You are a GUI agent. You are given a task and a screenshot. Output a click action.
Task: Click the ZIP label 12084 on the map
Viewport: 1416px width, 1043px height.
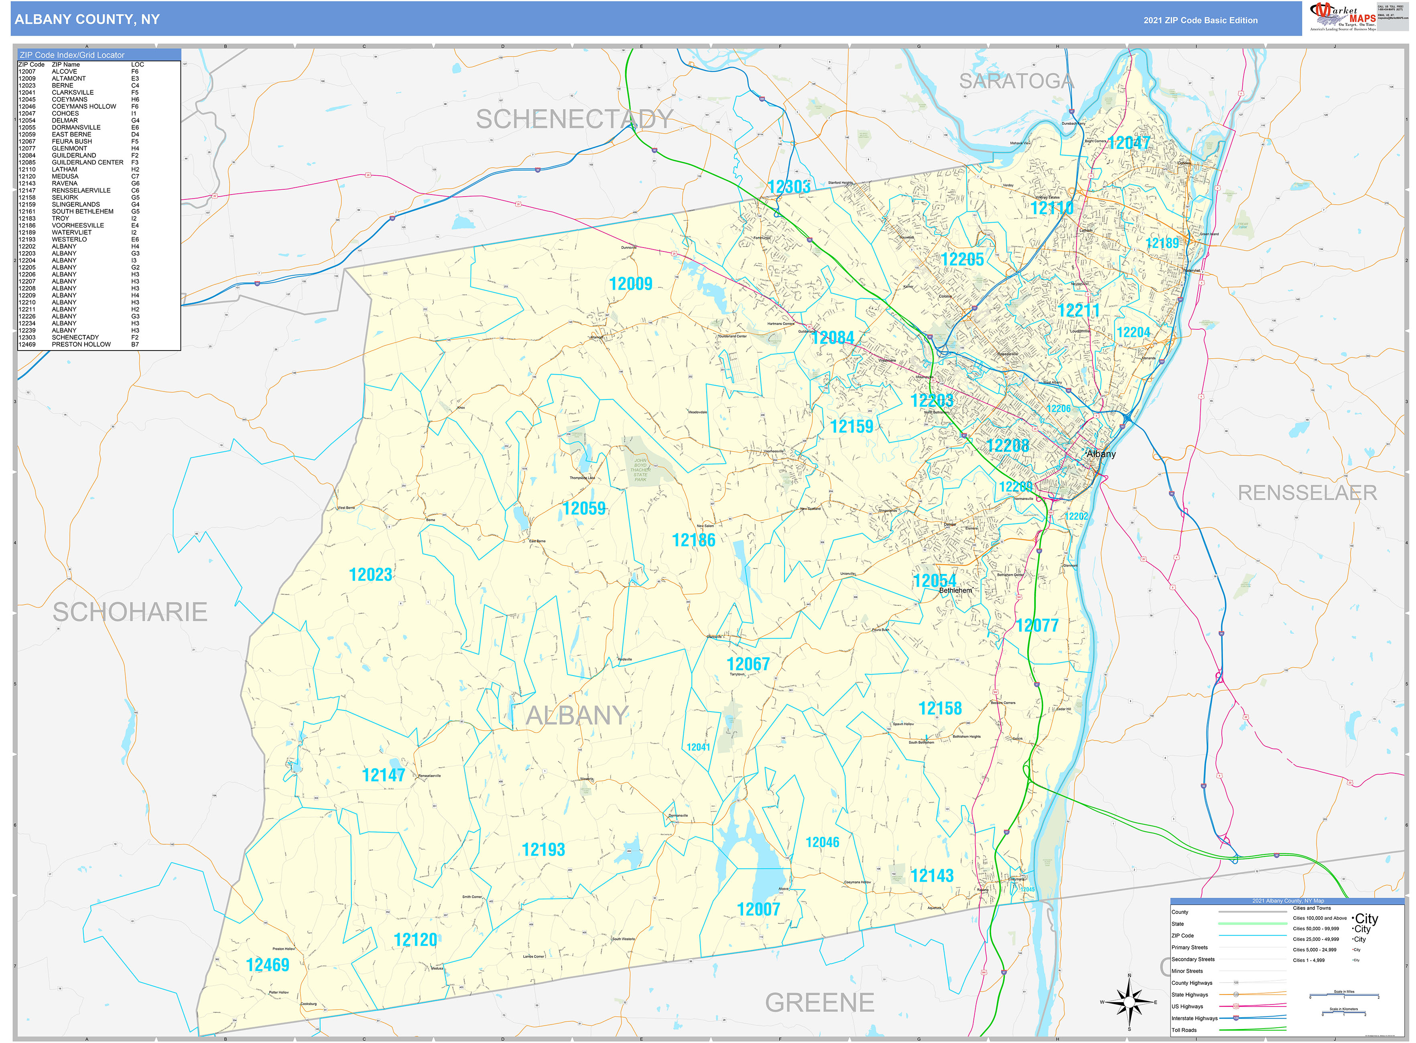(833, 338)
